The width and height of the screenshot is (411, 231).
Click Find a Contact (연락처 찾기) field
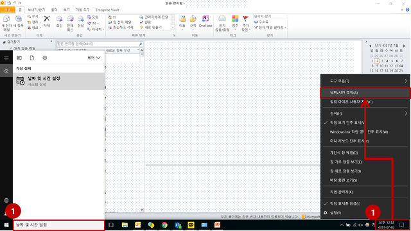270,16
